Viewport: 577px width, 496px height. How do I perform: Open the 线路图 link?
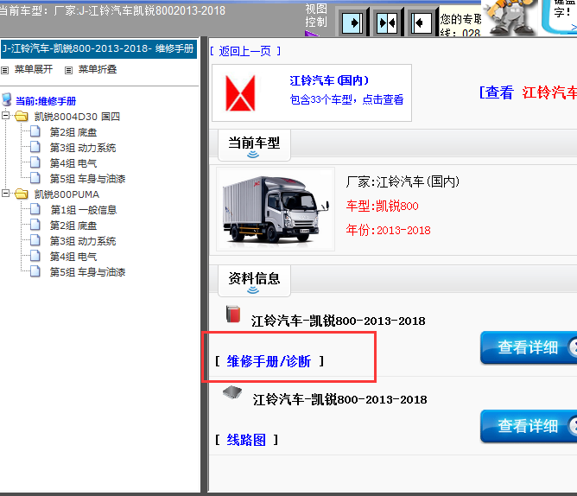(246, 440)
